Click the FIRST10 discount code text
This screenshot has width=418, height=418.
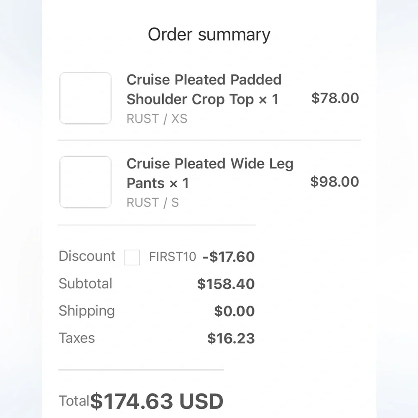click(173, 257)
